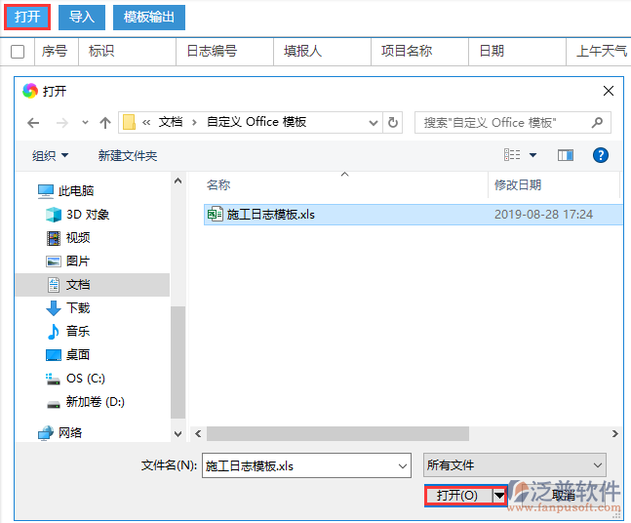Click the split arrow beside 打开(O)
This screenshot has height=523, width=631.
coord(499,496)
